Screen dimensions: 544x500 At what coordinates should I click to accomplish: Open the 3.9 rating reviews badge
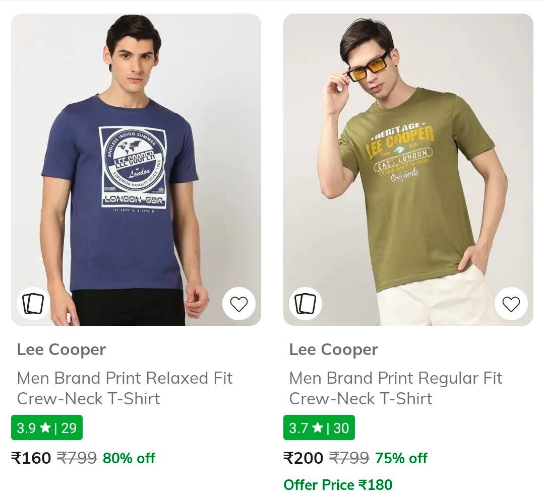tap(47, 427)
